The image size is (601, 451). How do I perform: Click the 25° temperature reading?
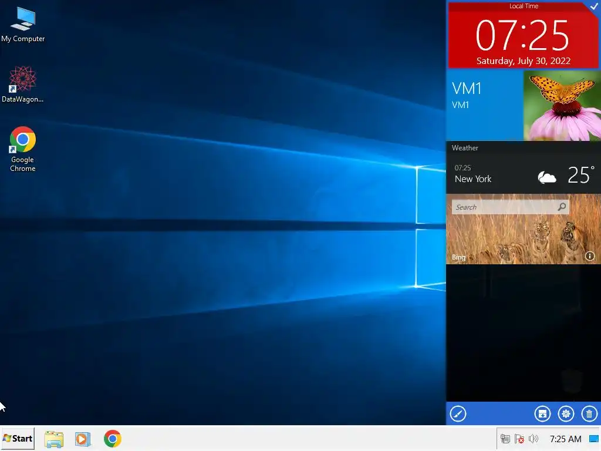pos(581,175)
